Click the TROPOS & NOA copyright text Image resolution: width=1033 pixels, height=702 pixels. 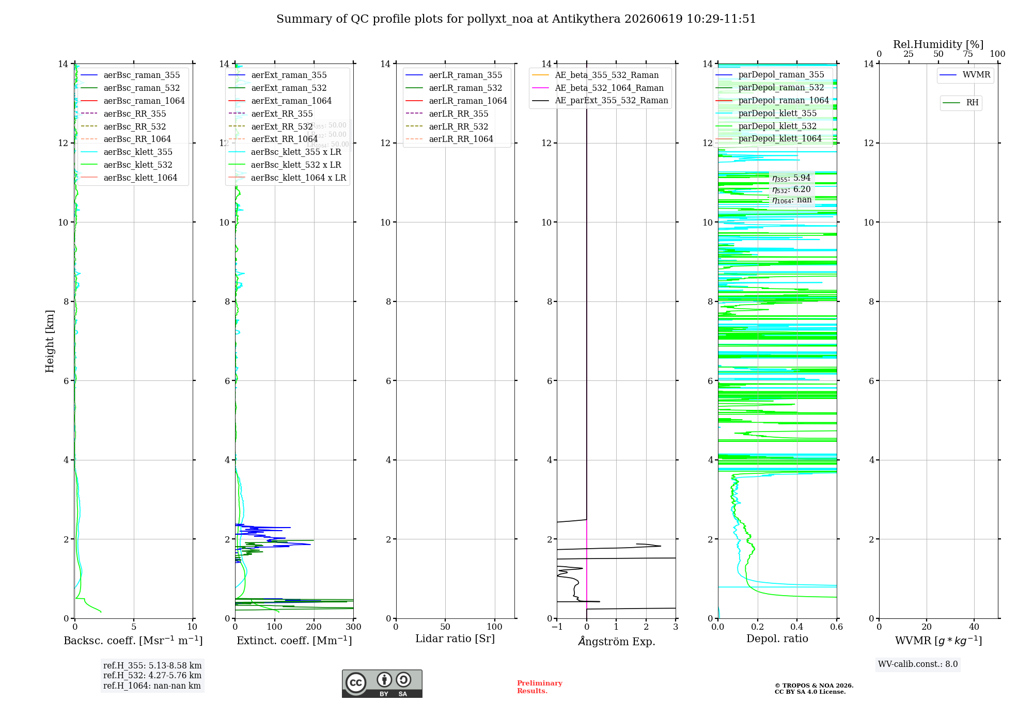coord(814,689)
